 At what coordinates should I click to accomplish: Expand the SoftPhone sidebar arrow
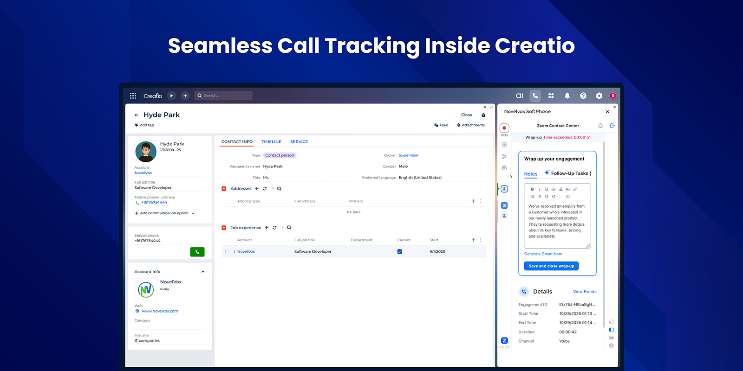[x=511, y=177]
